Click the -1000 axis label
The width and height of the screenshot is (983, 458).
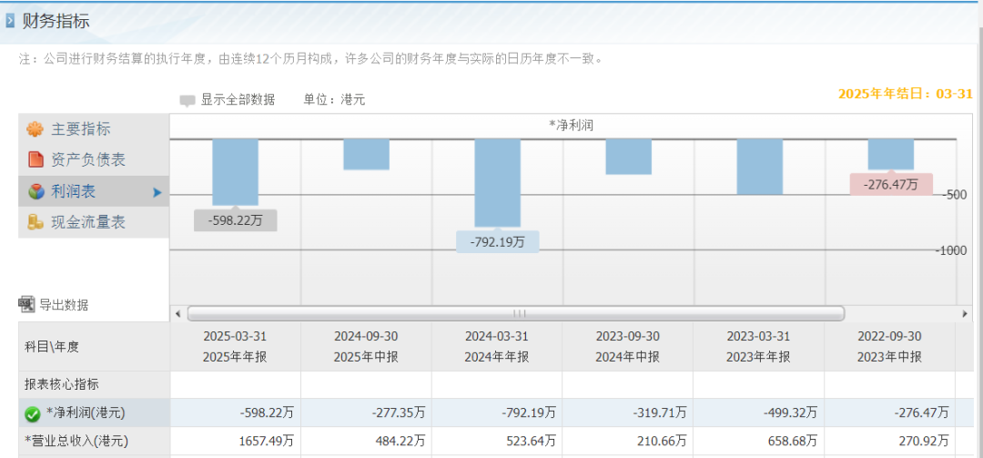[x=950, y=251]
